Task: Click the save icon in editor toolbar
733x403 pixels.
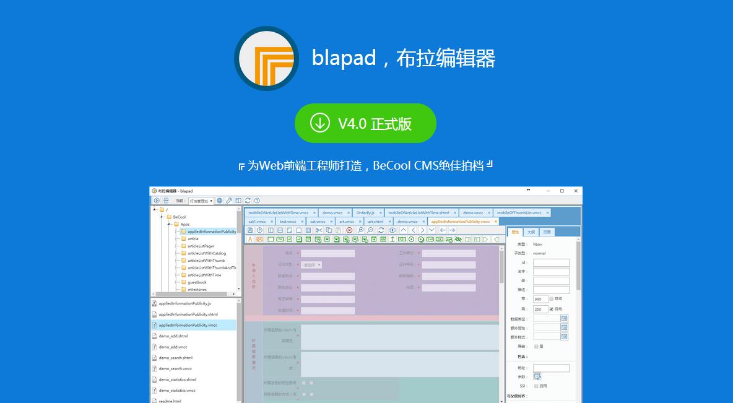Action: [250, 230]
